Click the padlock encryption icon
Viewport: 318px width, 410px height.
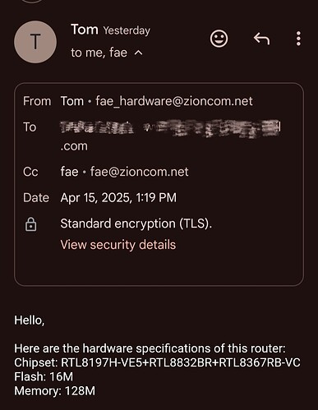(30, 224)
